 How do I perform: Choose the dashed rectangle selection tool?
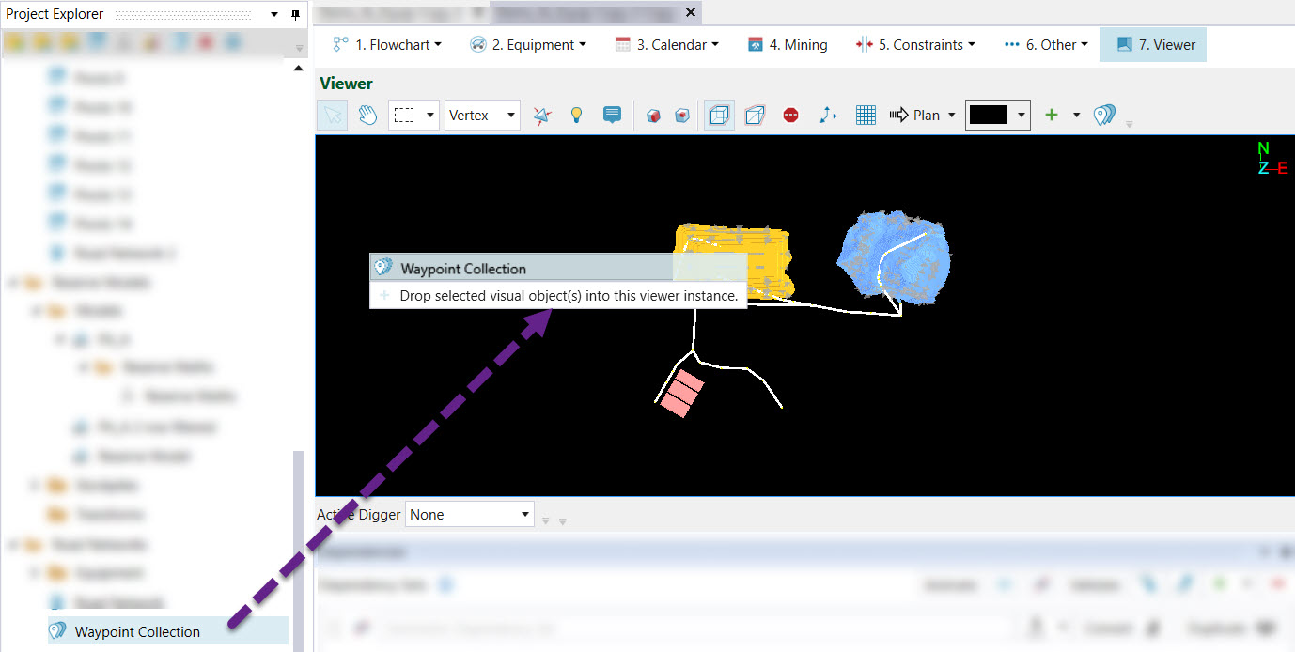click(x=404, y=115)
